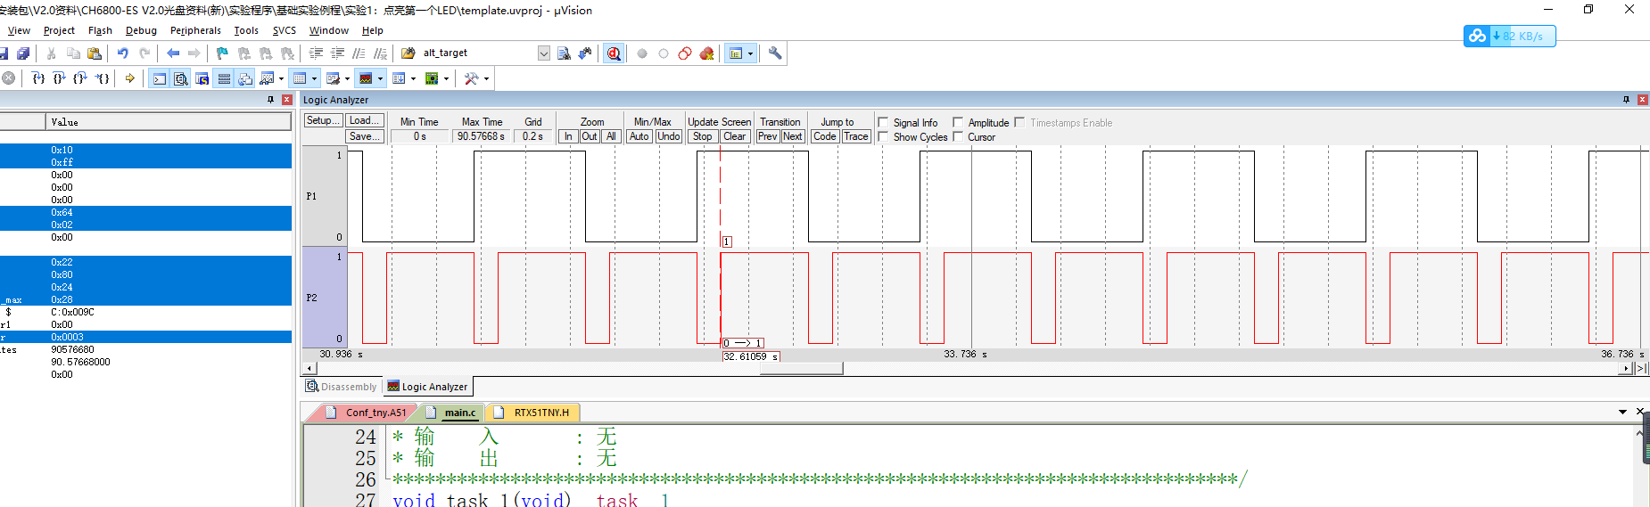Screen dimensions: 1650x507
Task: Open the Peripherals menu
Action: 195,30
